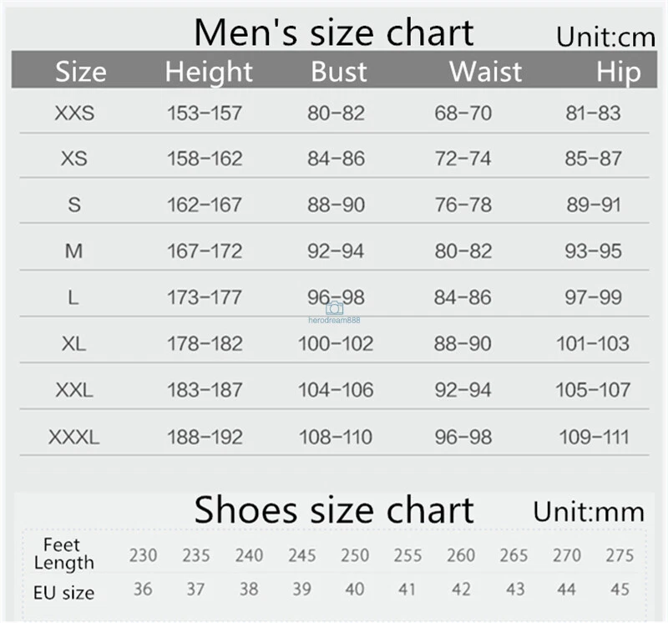
Task: Click waist value 76-78 in S row
Action: pyautogui.click(x=463, y=205)
